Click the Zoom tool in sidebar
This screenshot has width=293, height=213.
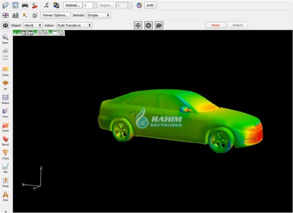[x=5, y=38]
